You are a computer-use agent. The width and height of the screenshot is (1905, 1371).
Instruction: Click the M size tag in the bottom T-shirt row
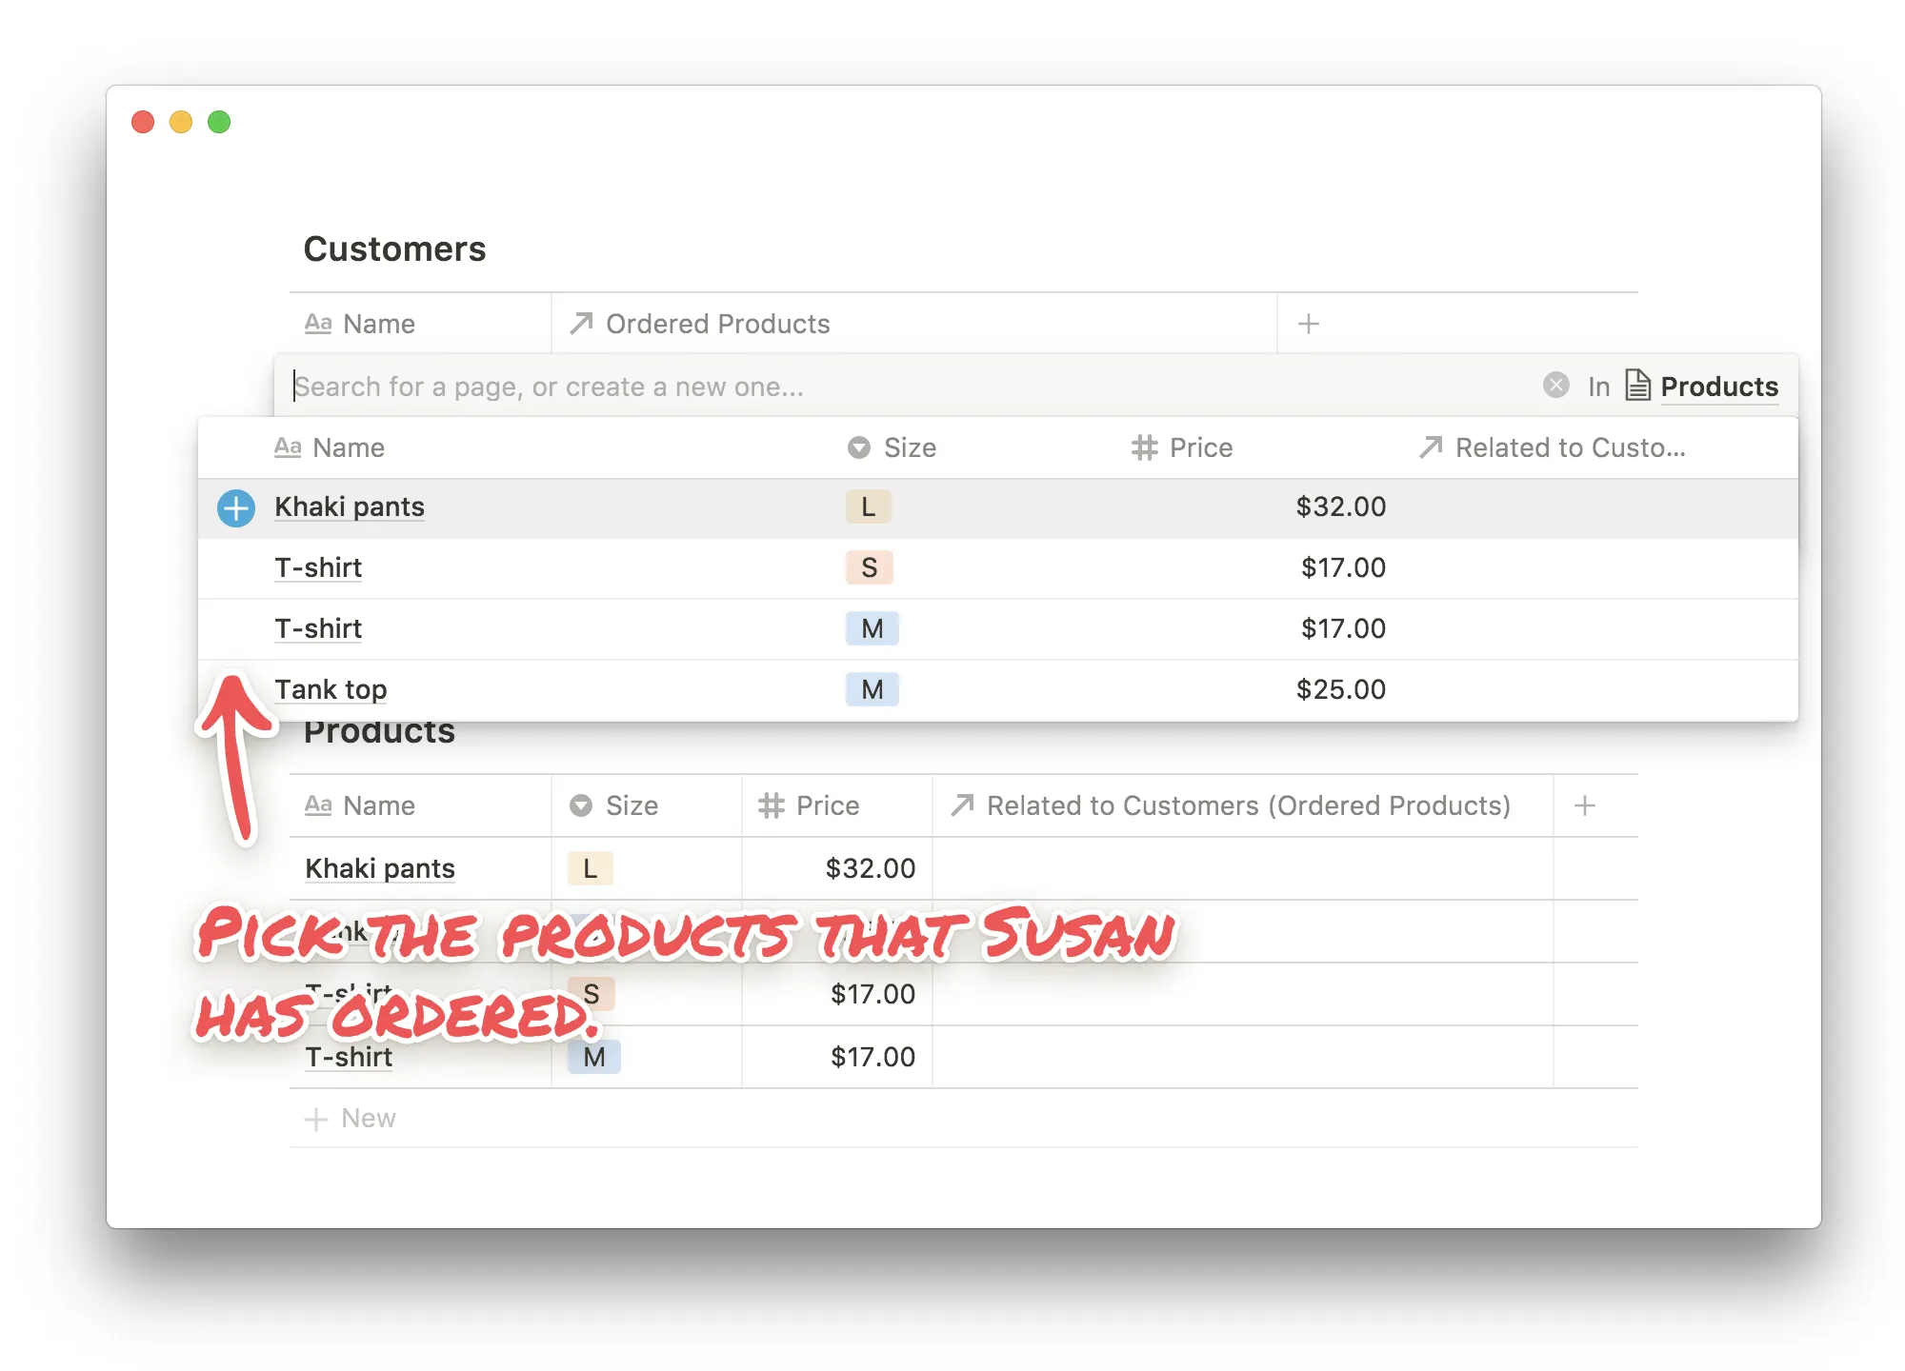[x=593, y=1057]
